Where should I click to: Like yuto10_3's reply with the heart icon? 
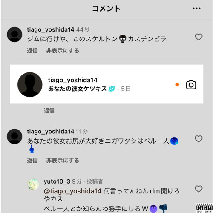coord(199,189)
